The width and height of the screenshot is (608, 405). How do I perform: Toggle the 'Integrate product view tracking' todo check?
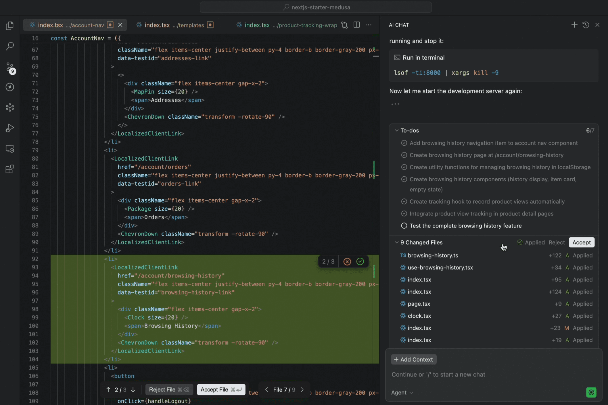pos(404,214)
